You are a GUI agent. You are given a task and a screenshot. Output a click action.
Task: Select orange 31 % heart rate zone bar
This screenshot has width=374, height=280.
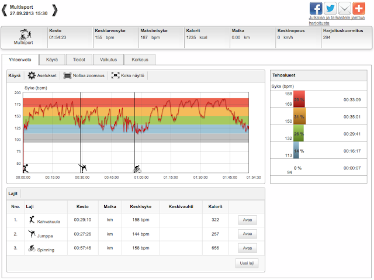299,116
